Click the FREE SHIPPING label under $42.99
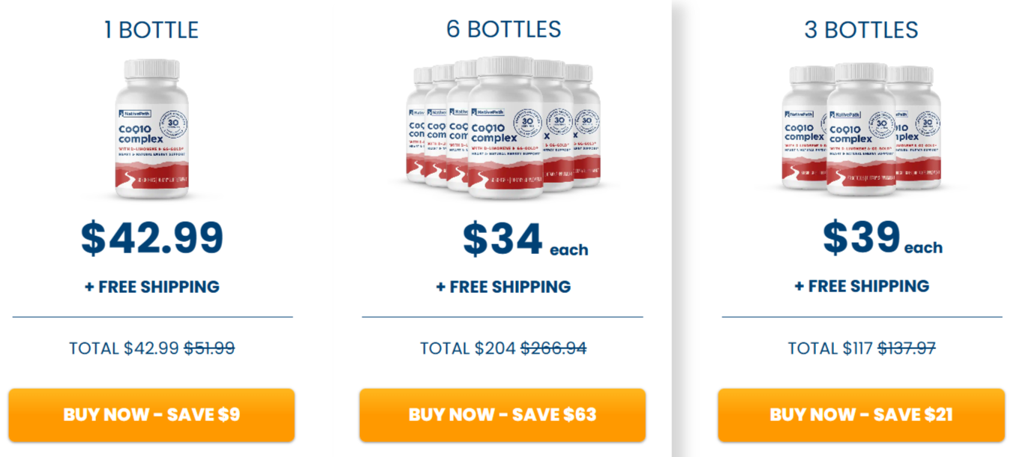1011x457 pixels. (x=151, y=286)
